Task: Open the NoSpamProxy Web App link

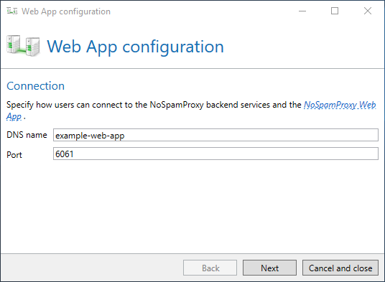Action: pos(340,105)
